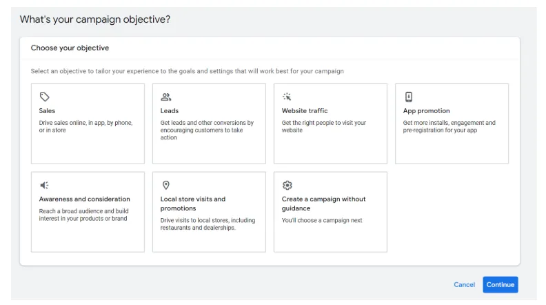Cancel the campaign creation

tap(464, 284)
